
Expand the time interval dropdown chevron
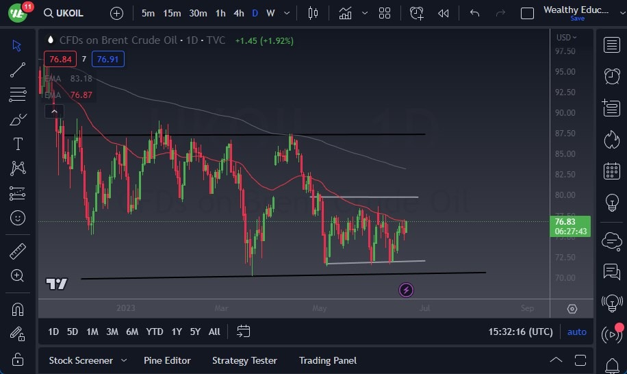(287, 13)
